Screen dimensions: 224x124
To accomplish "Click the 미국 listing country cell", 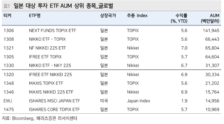I will tap(104, 101).
